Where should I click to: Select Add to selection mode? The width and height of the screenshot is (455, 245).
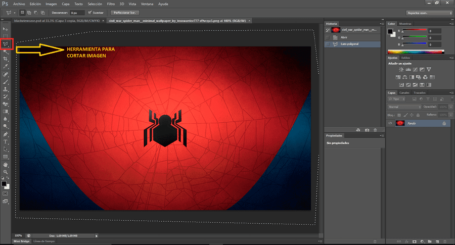point(29,13)
